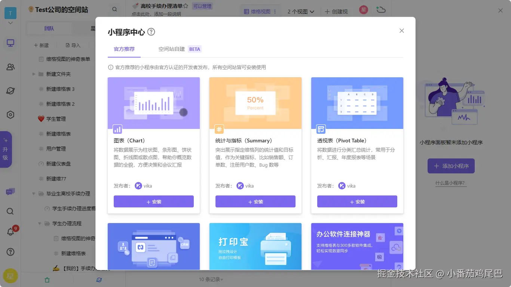Open the 维格视图 tab more options dots

coord(275,12)
